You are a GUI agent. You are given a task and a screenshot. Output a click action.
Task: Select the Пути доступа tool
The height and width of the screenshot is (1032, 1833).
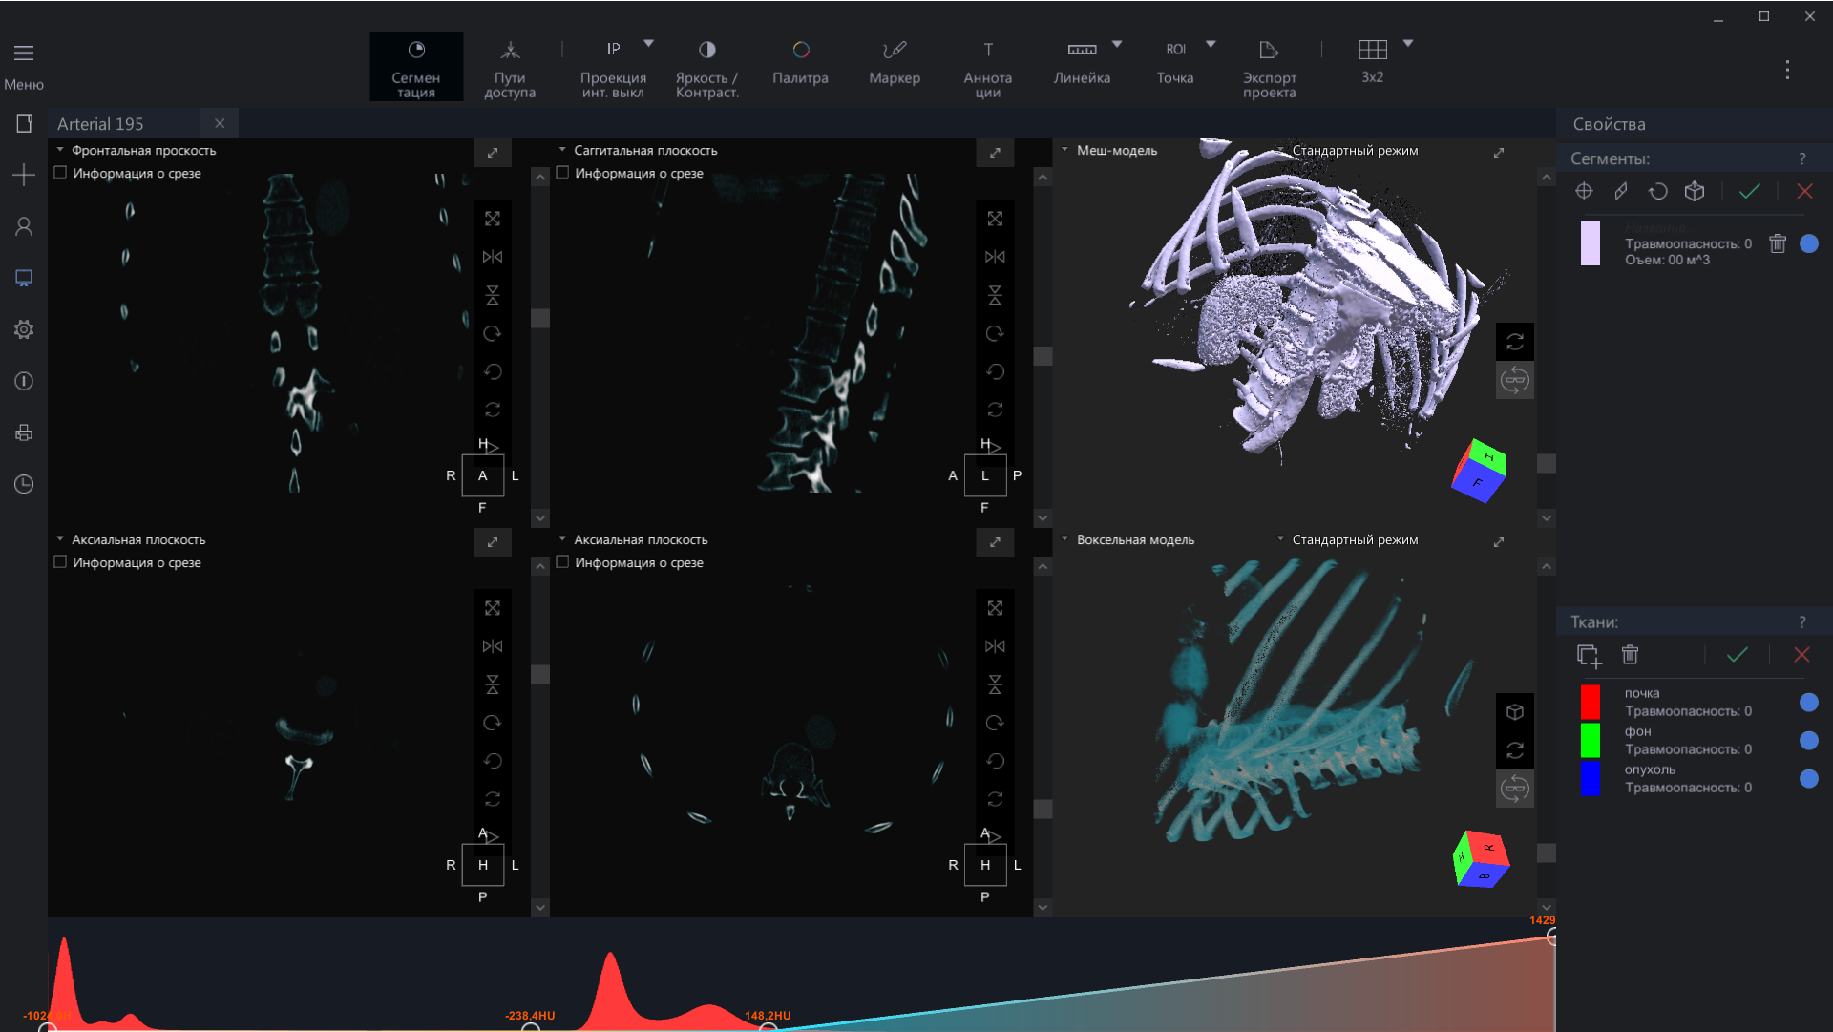click(x=510, y=67)
